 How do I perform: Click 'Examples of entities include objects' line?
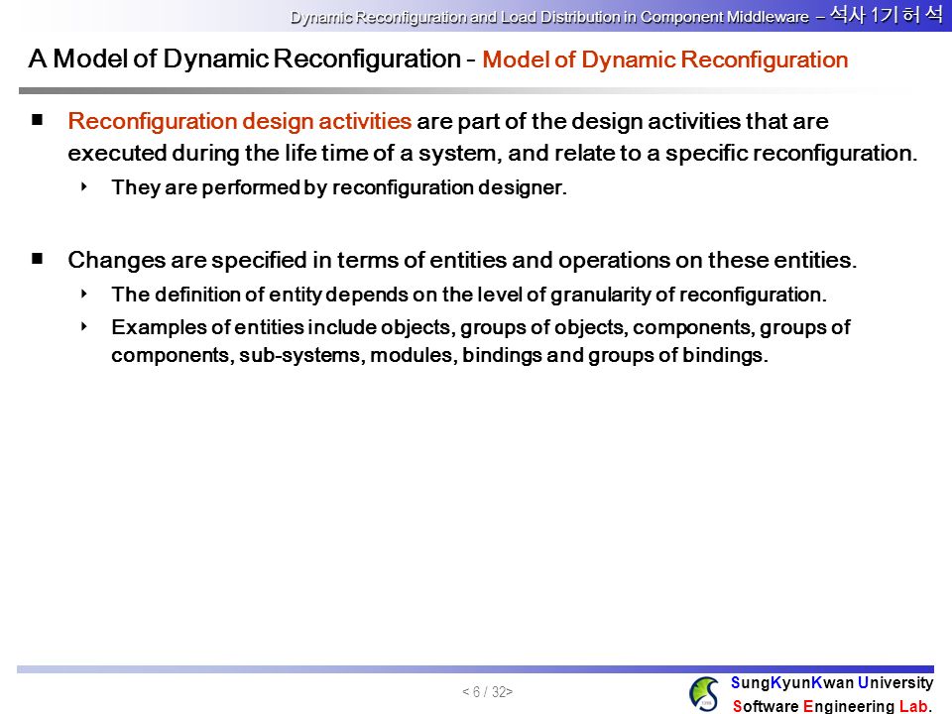[480, 327]
